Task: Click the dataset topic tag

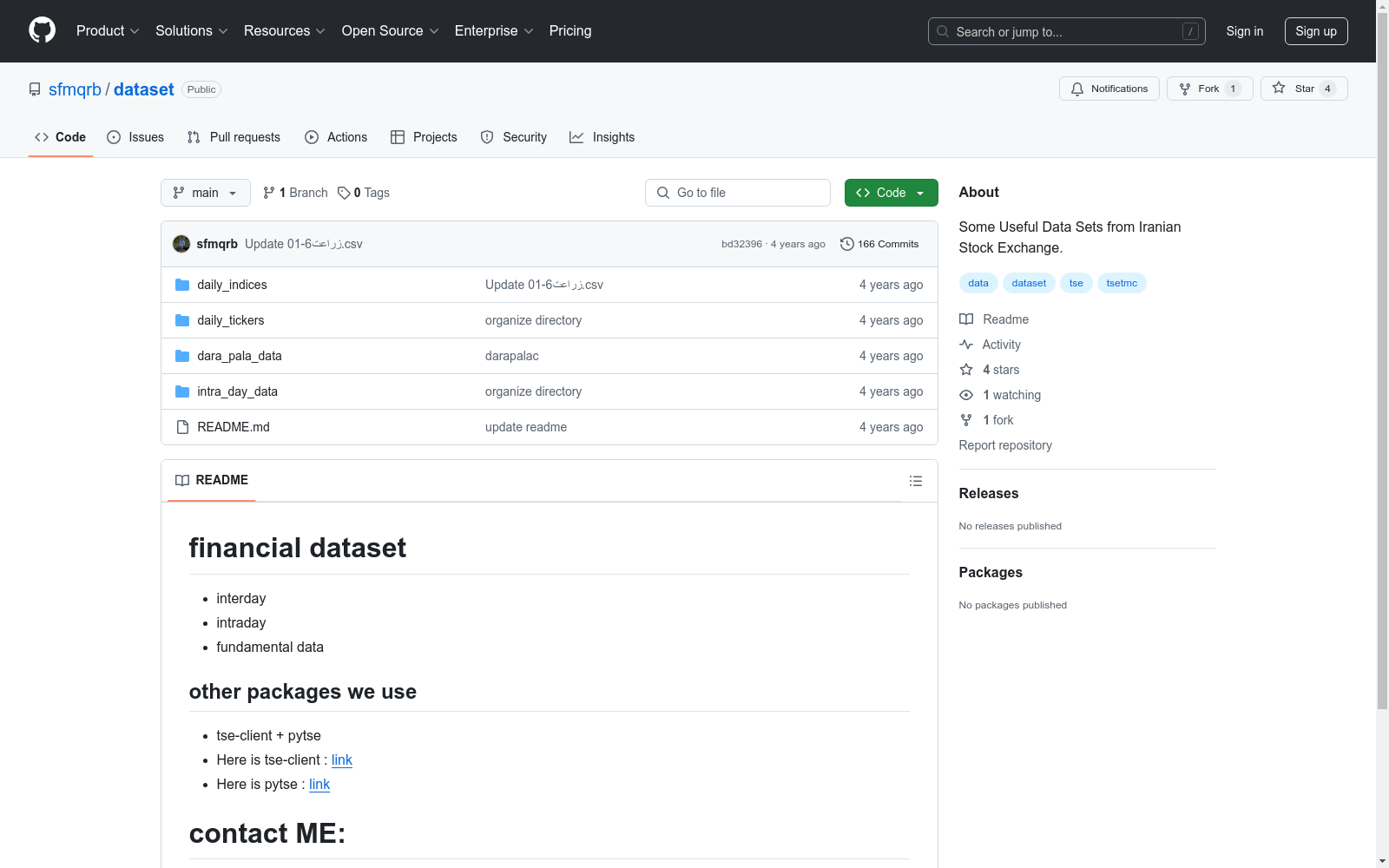Action: click(1029, 283)
